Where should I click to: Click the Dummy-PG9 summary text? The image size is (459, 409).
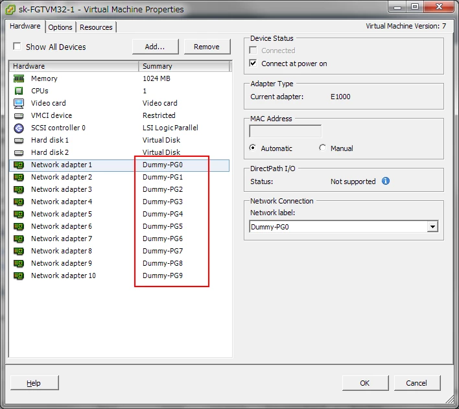click(163, 275)
